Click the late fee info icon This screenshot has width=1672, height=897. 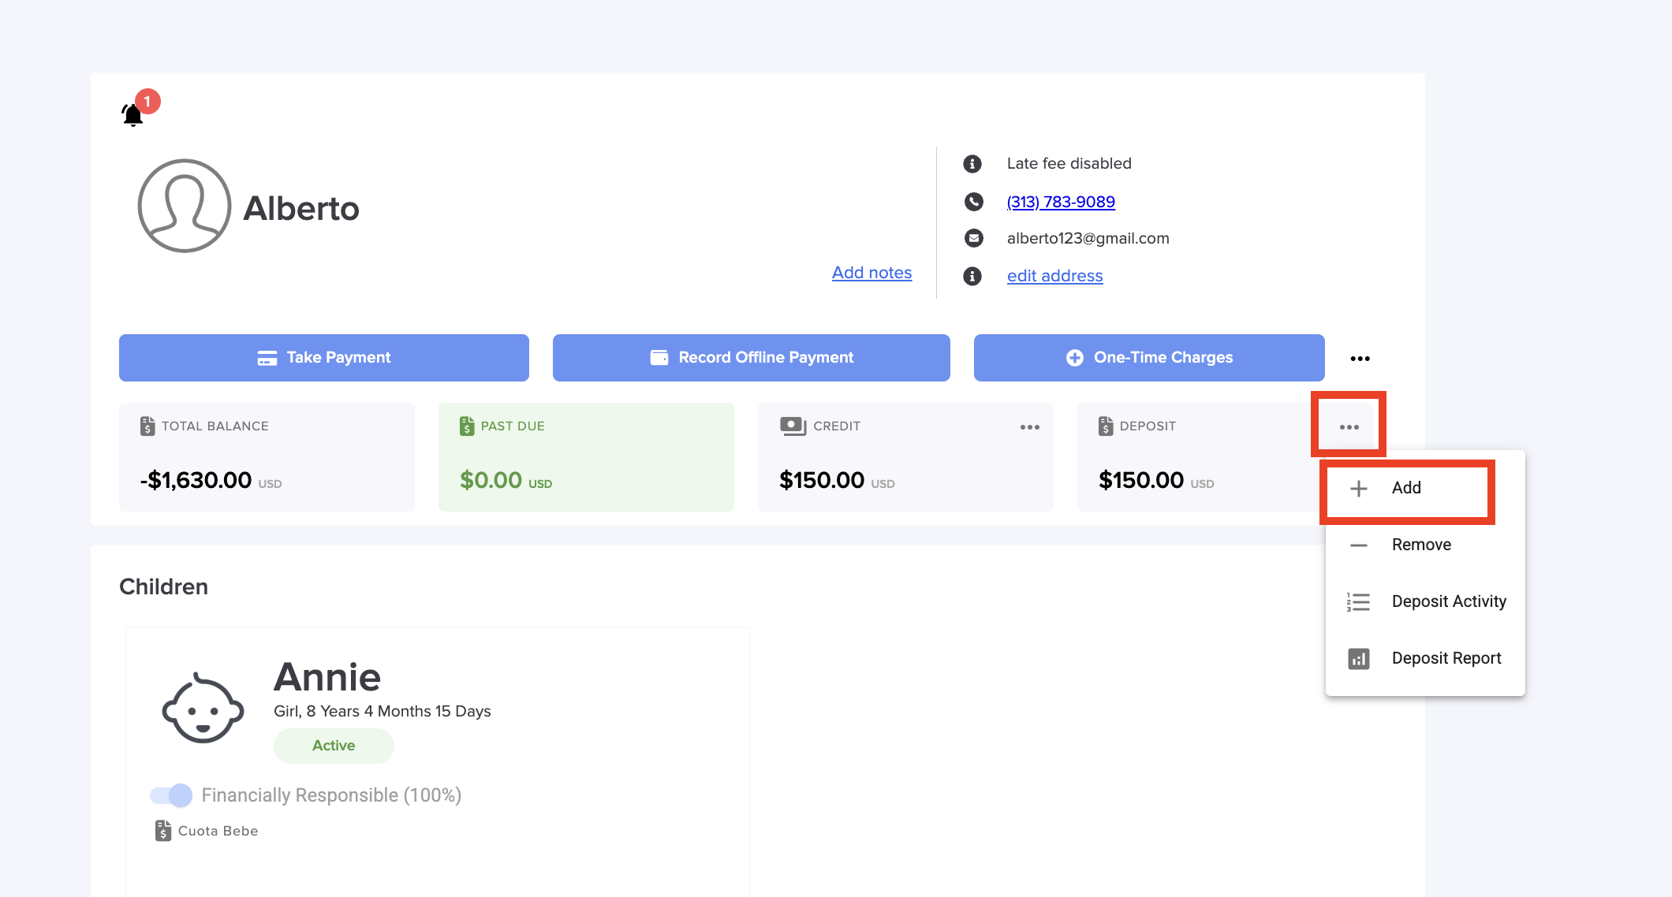point(972,164)
